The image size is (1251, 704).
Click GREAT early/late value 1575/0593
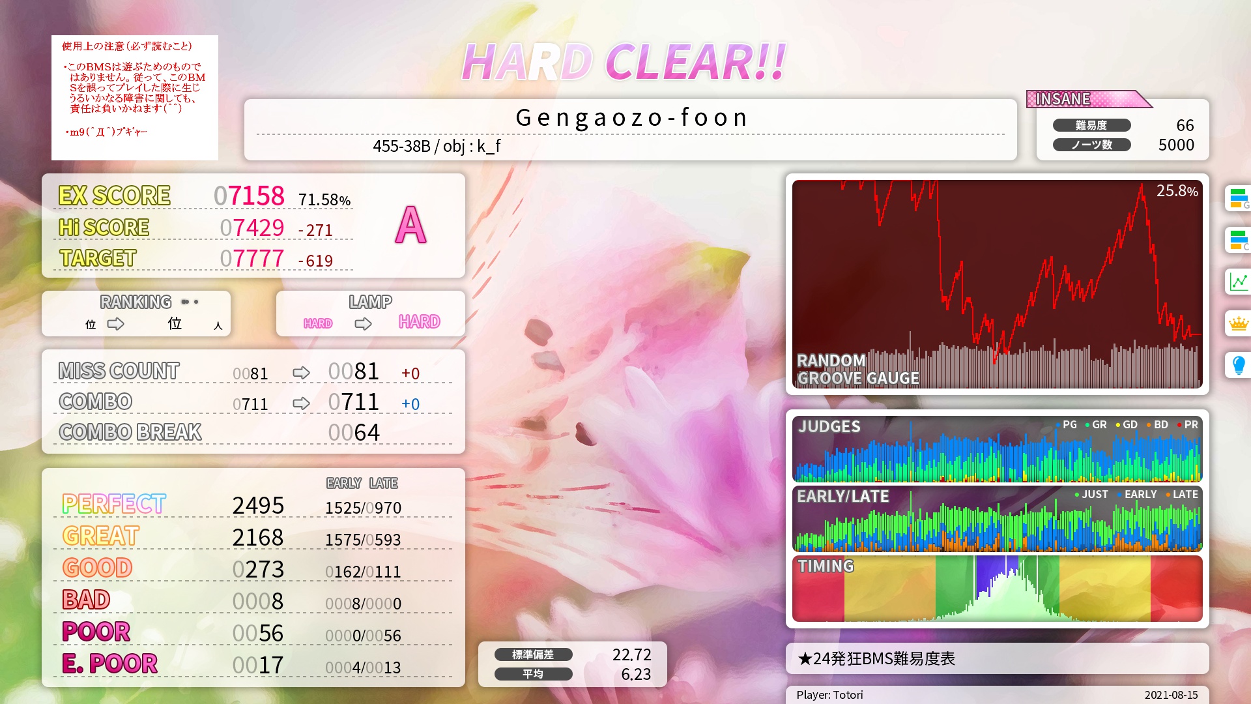click(363, 540)
